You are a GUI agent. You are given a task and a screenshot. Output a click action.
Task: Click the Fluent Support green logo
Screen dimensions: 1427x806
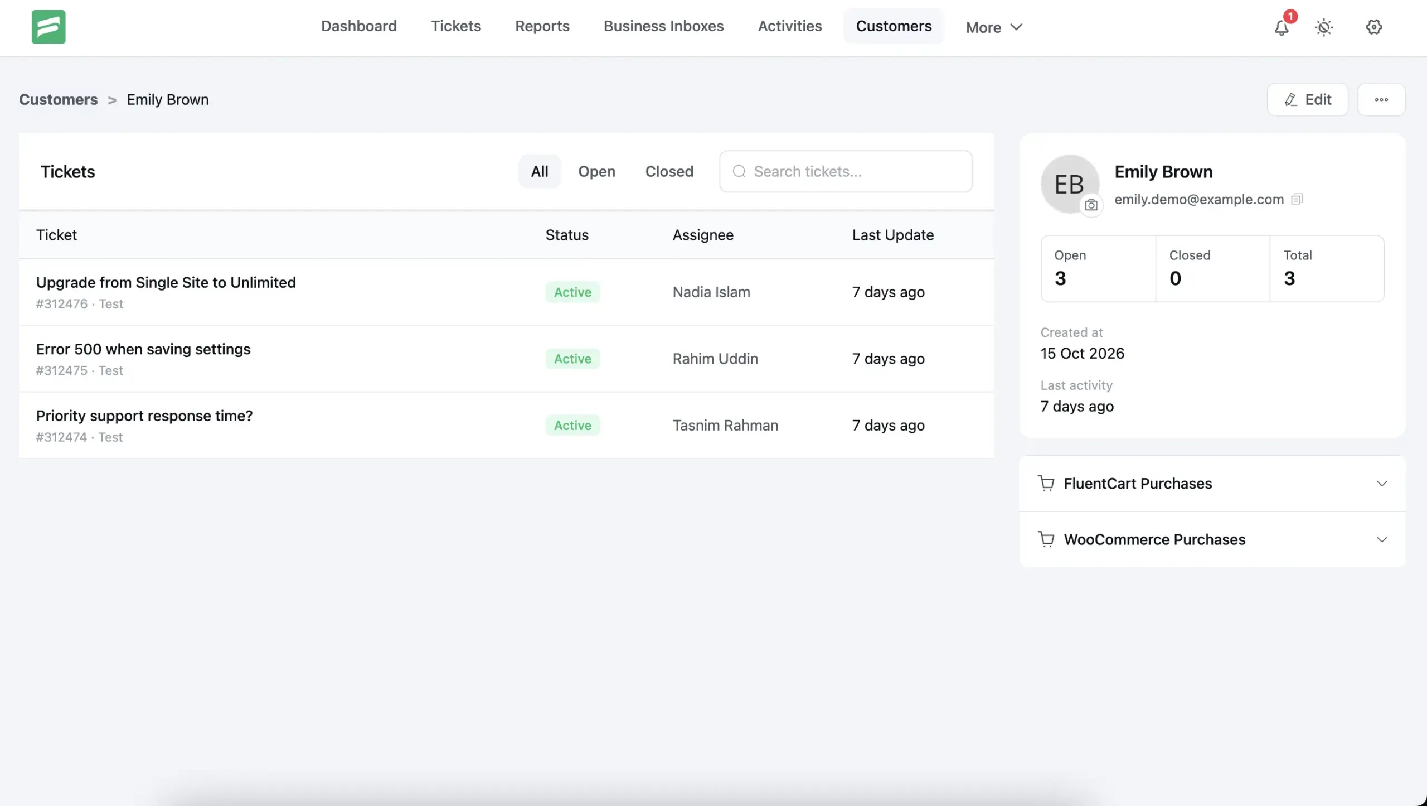click(x=48, y=27)
